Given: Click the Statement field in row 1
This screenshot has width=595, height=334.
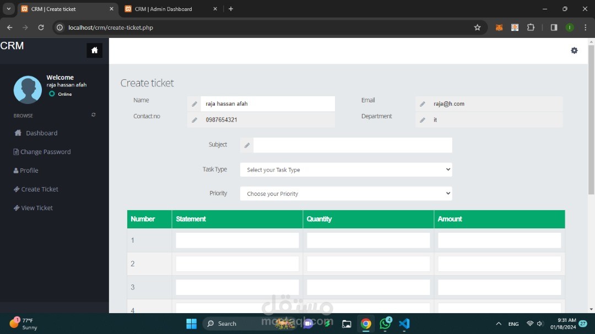Looking at the screenshot, I should click(237, 240).
